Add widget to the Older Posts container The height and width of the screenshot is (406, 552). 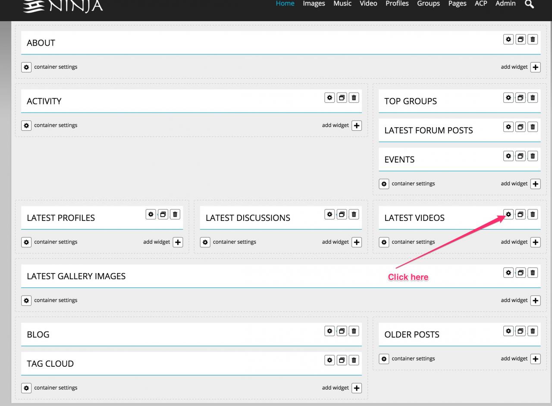pyautogui.click(x=536, y=359)
